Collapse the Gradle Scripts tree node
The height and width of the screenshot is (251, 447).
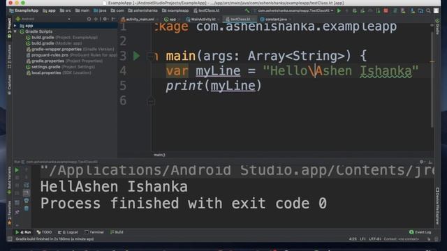(x=15, y=31)
